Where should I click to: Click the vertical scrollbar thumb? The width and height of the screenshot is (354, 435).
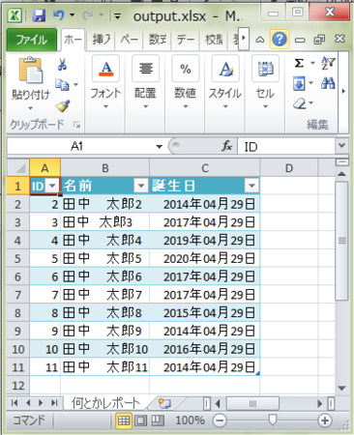point(341,241)
